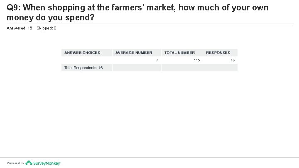This screenshot has height=168, width=299.
Task: Click the horizontal divider line under the title
Action: pos(149,24)
